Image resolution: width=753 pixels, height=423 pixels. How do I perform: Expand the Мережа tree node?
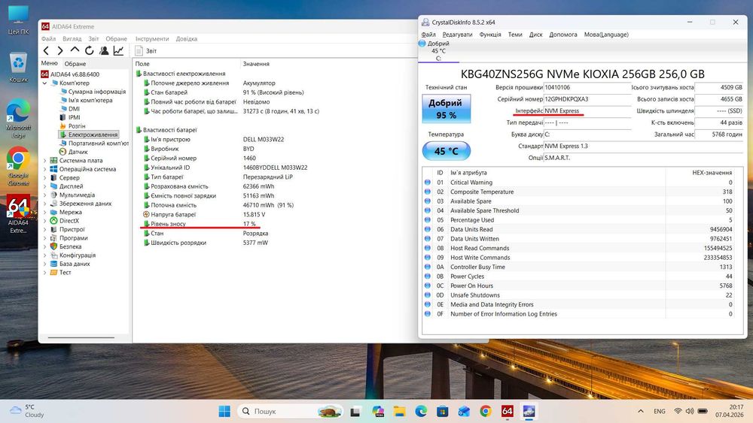44,212
